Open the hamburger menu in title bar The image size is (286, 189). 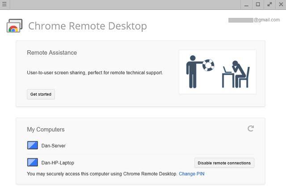4,4
